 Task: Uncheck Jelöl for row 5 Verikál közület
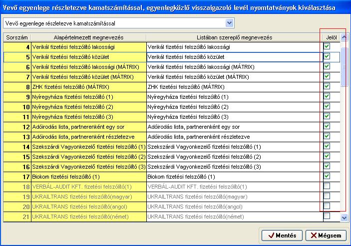pyautogui.click(x=327, y=56)
